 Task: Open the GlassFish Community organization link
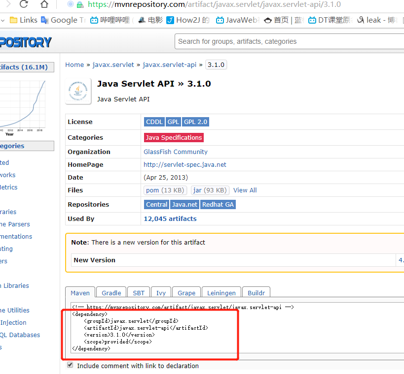pos(176,152)
